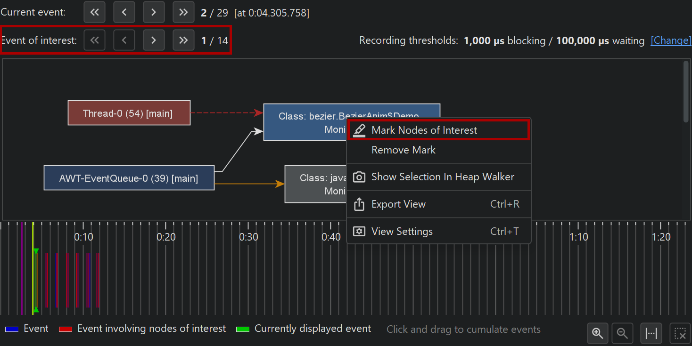Jump to last current event

coord(183,12)
